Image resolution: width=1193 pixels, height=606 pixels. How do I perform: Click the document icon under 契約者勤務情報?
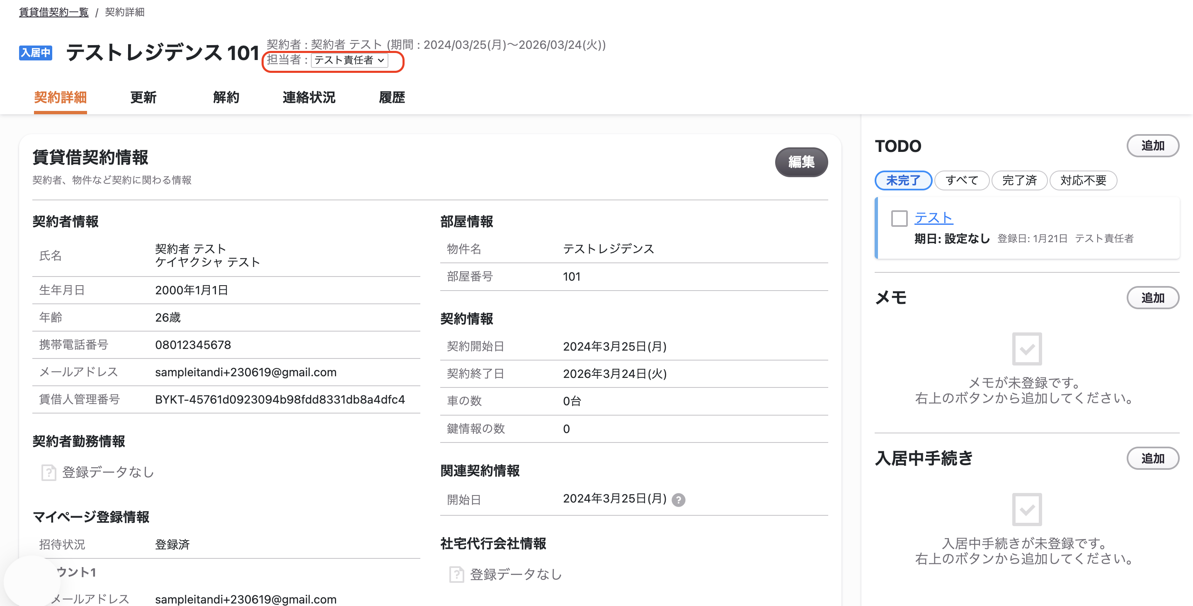[x=48, y=472]
